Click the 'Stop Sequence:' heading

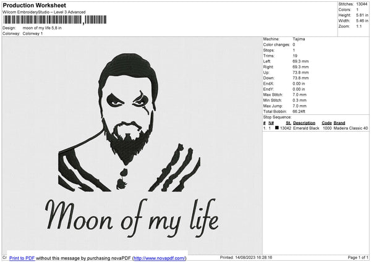[x=277, y=117]
